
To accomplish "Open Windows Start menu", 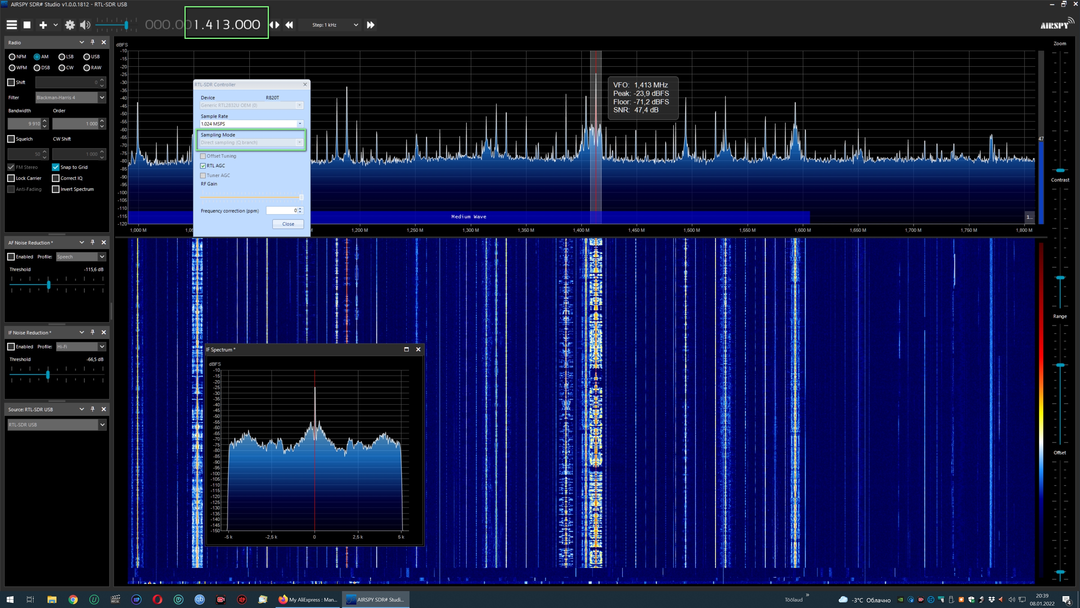I will point(10,599).
